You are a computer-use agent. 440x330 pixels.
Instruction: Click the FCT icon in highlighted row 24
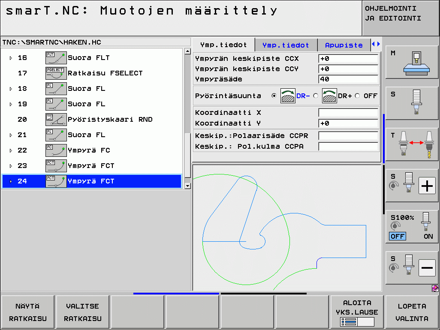56,181
